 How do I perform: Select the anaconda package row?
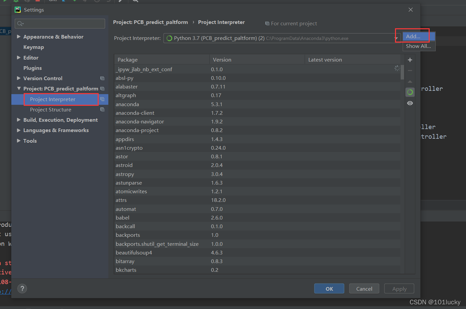point(257,104)
